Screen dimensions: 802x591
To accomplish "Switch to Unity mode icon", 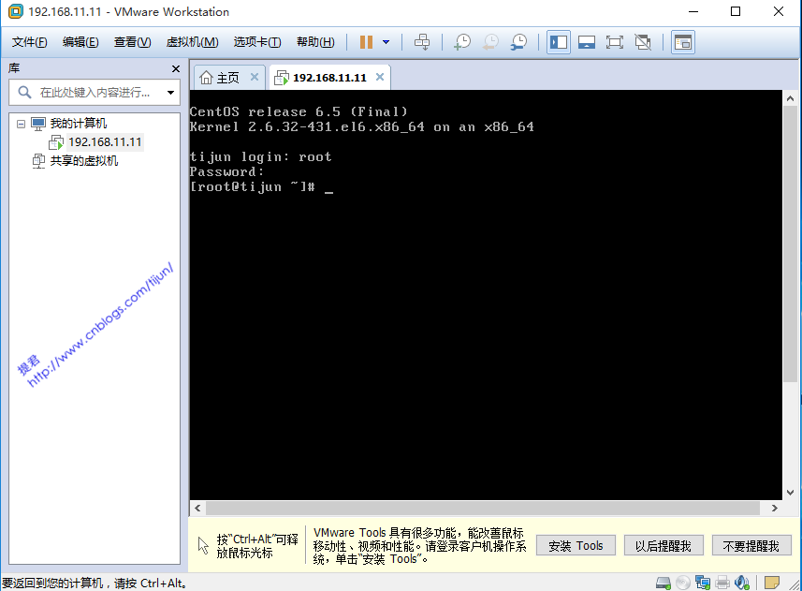I will pyautogui.click(x=643, y=42).
